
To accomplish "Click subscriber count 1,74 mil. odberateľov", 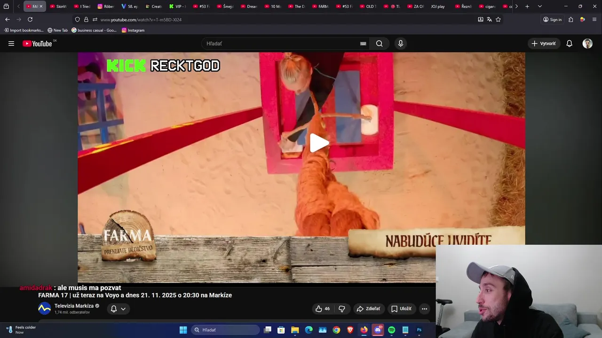I will 72,312.
